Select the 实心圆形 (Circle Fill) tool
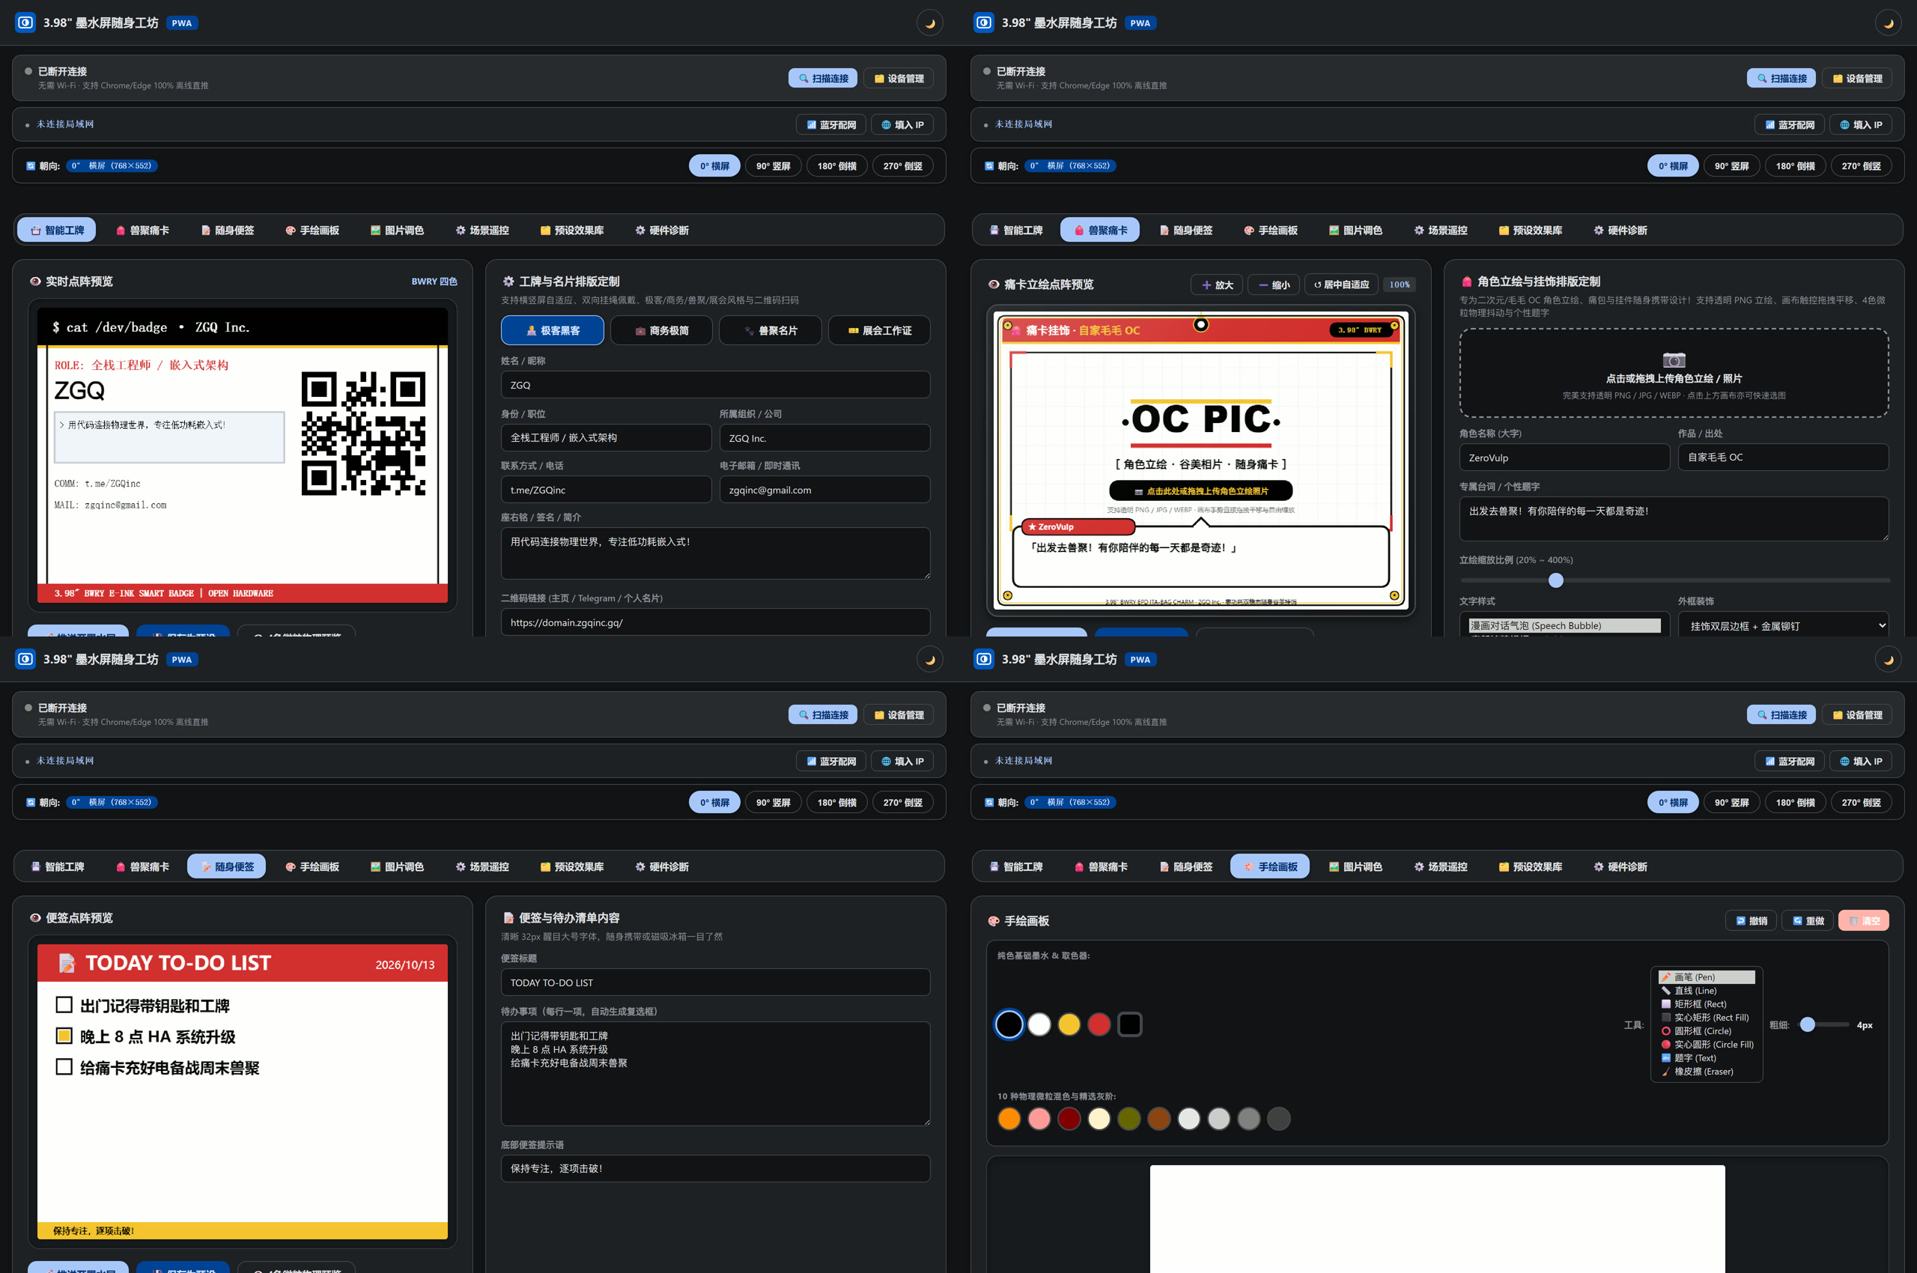The image size is (1917, 1273). click(x=1706, y=1045)
